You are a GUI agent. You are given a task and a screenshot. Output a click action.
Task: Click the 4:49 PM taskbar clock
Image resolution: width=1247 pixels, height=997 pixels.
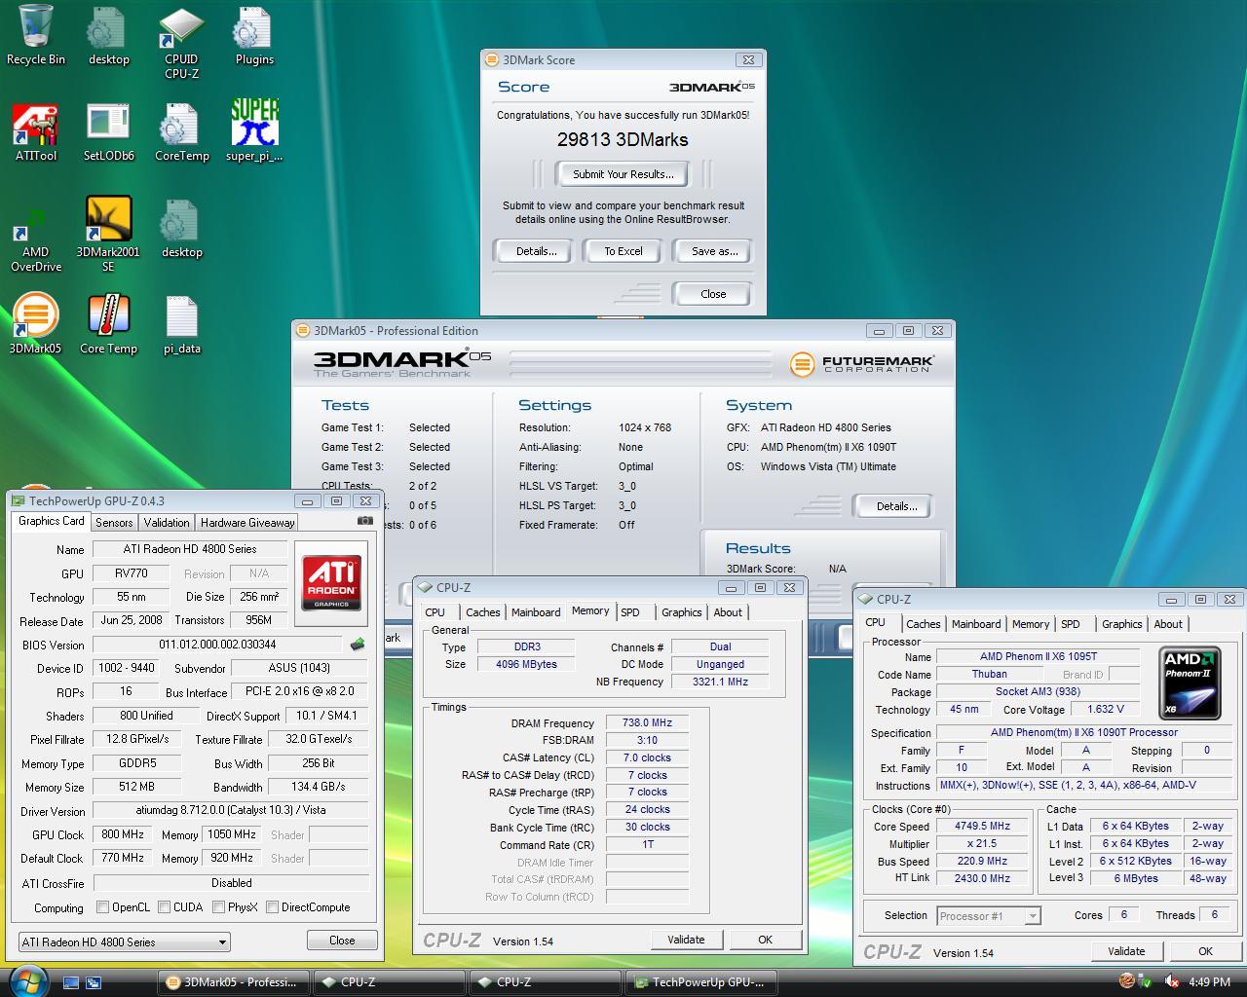point(1209,982)
